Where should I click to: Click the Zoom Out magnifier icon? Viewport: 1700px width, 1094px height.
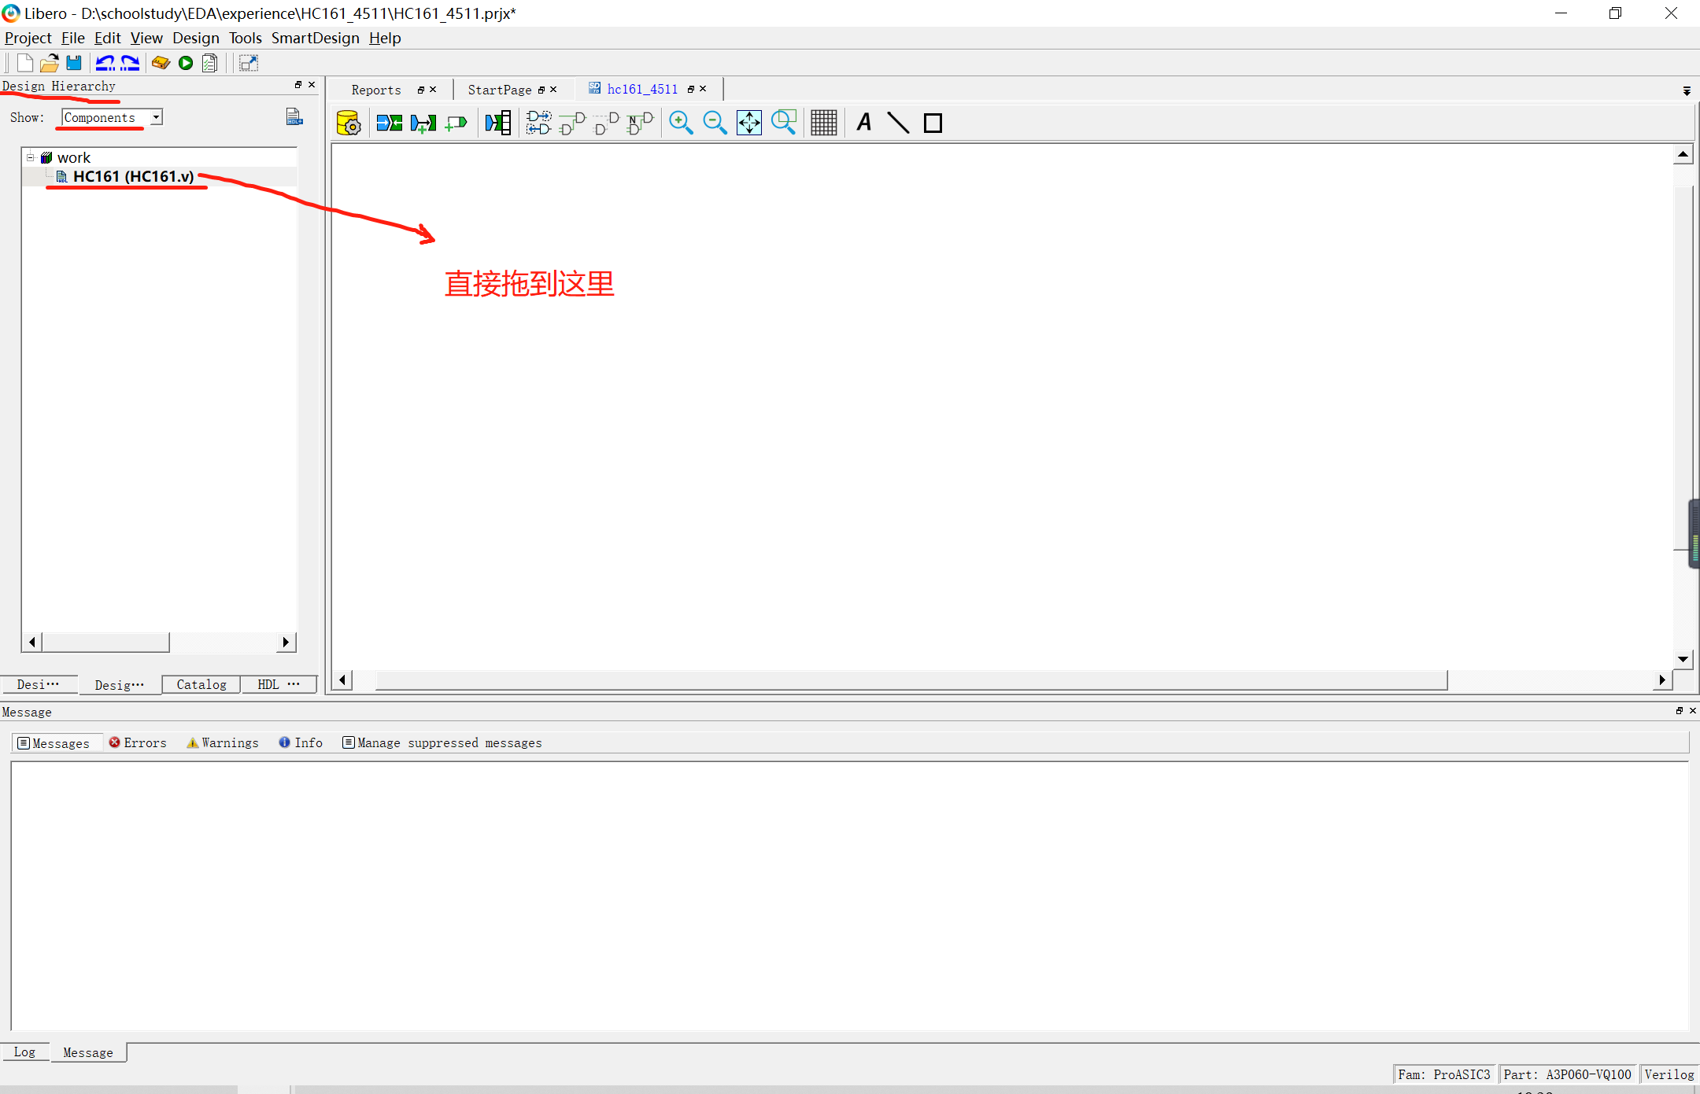click(x=715, y=123)
